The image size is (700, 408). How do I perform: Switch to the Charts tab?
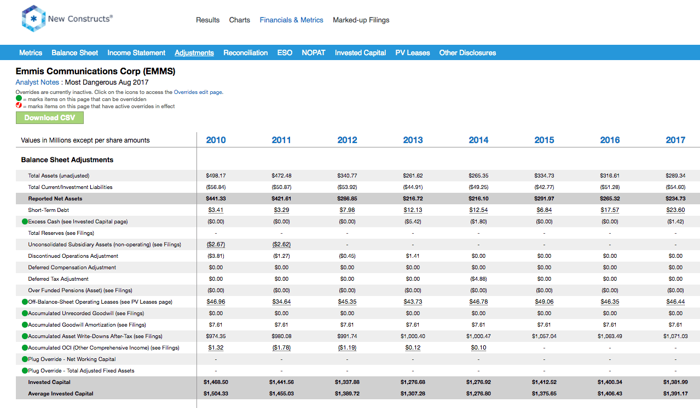point(240,20)
